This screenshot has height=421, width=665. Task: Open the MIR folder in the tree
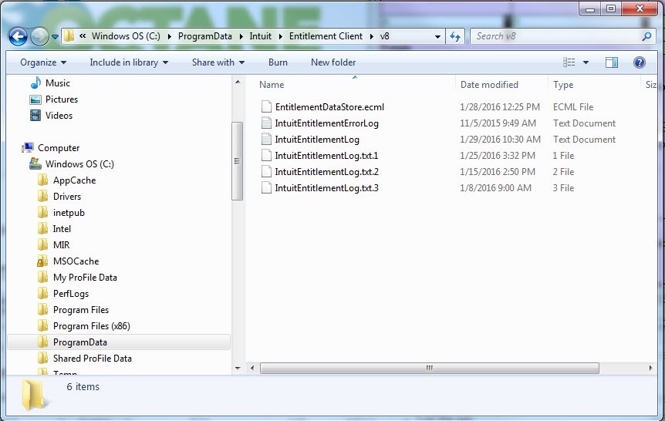[x=61, y=245]
